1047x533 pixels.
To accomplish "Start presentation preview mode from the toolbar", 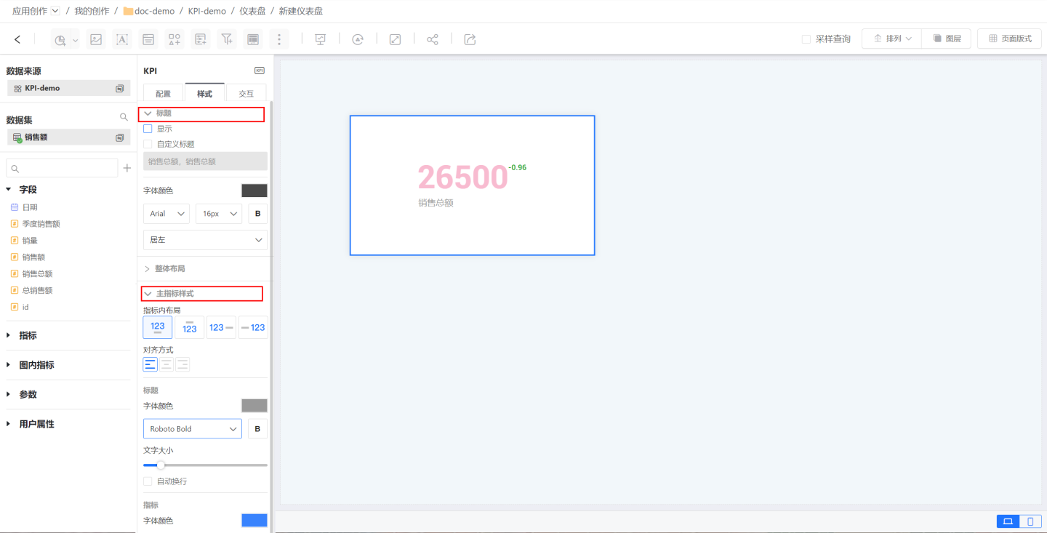I will [320, 39].
